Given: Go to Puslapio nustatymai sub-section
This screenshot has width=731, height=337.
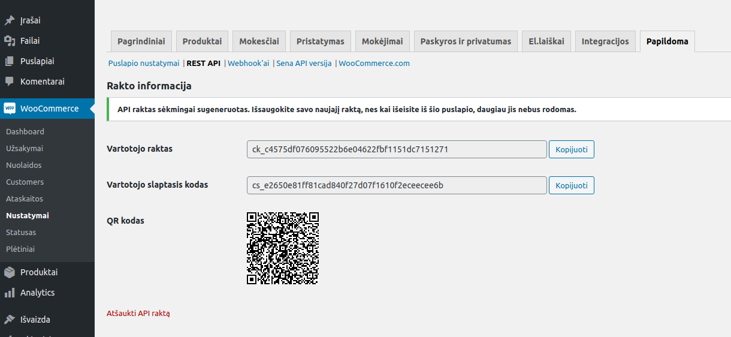Looking at the screenshot, I should pyautogui.click(x=144, y=63).
